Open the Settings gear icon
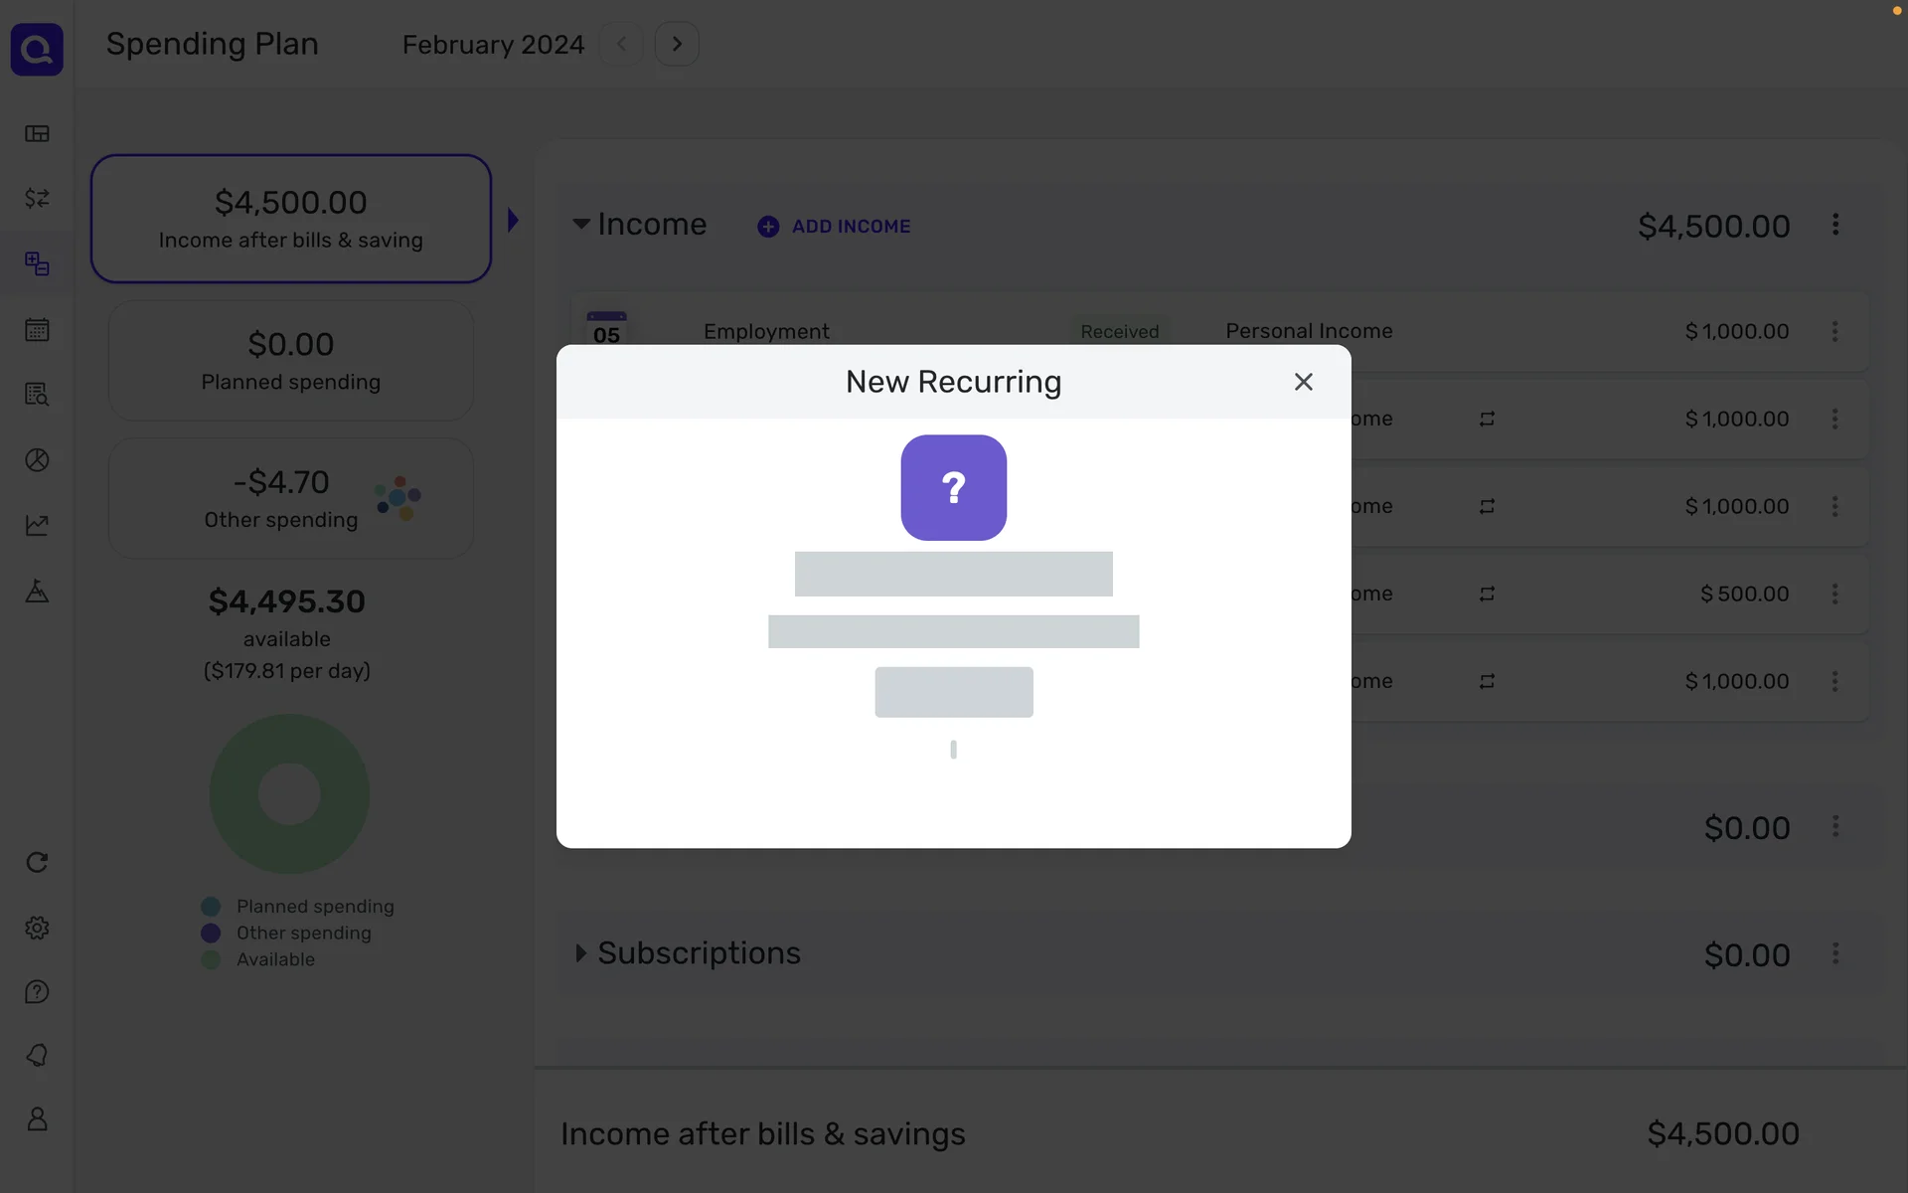Image resolution: width=1908 pixels, height=1193 pixels. coord(37,928)
